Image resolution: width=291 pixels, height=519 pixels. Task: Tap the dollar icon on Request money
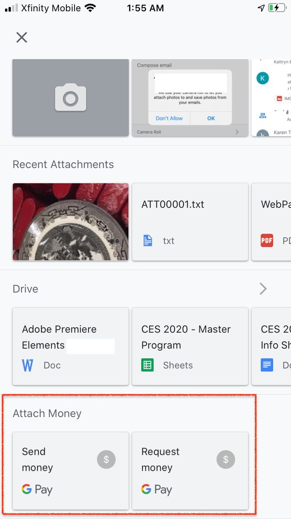226,459
